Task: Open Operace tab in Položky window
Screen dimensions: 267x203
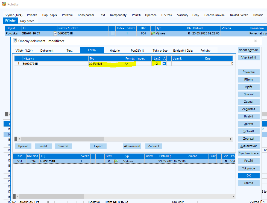Action: [151, 15]
